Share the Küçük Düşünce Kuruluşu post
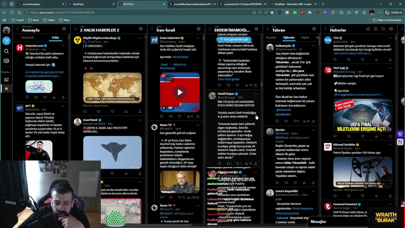This screenshot has width=405, height=228. pyautogui.click(x=140, y=111)
